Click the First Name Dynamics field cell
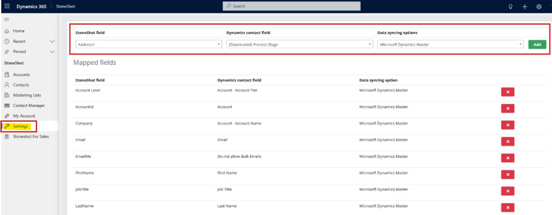 (x=227, y=173)
